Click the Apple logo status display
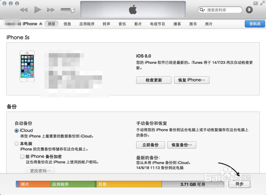 pos(133,10)
